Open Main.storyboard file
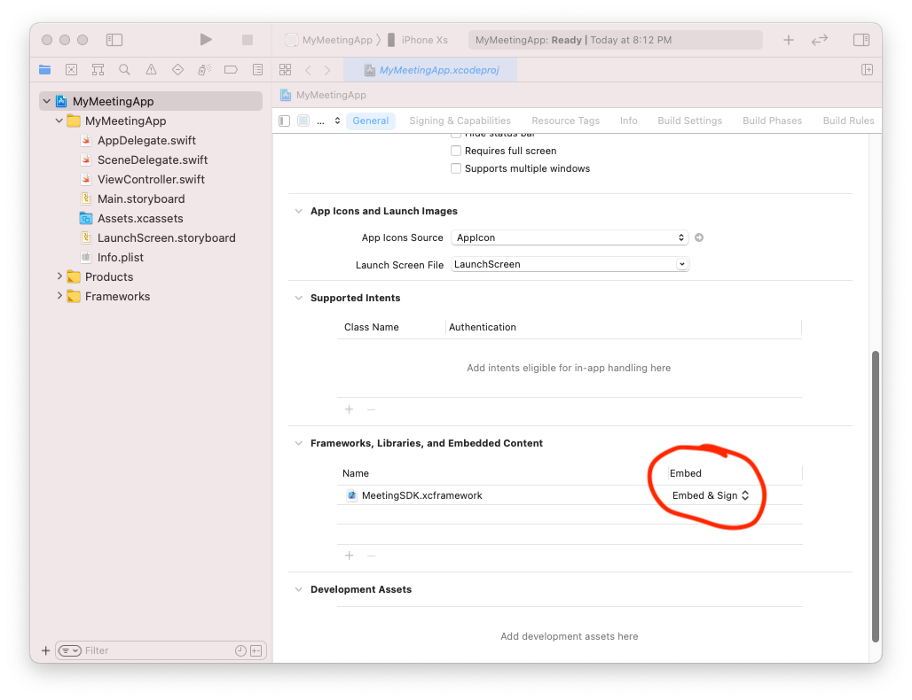Screen dimensions: 912x700 (x=141, y=199)
